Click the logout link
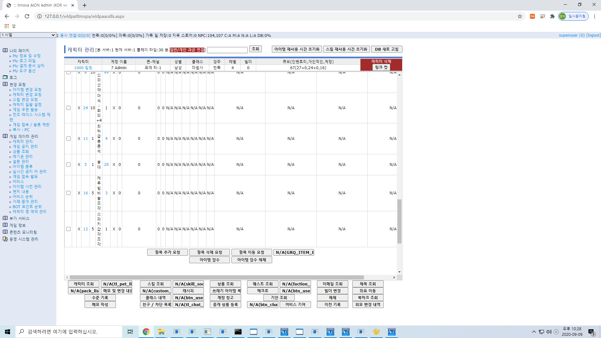601x338 pixels. coord(593,35)
